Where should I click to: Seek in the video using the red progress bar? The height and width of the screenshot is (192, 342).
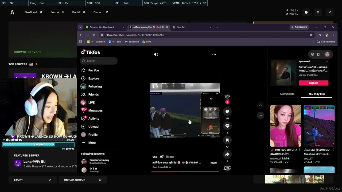point(185,172)
